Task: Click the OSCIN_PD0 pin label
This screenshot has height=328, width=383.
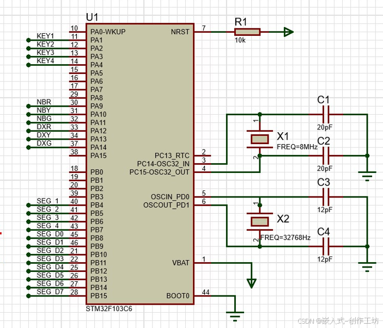Action: [170, 197]
